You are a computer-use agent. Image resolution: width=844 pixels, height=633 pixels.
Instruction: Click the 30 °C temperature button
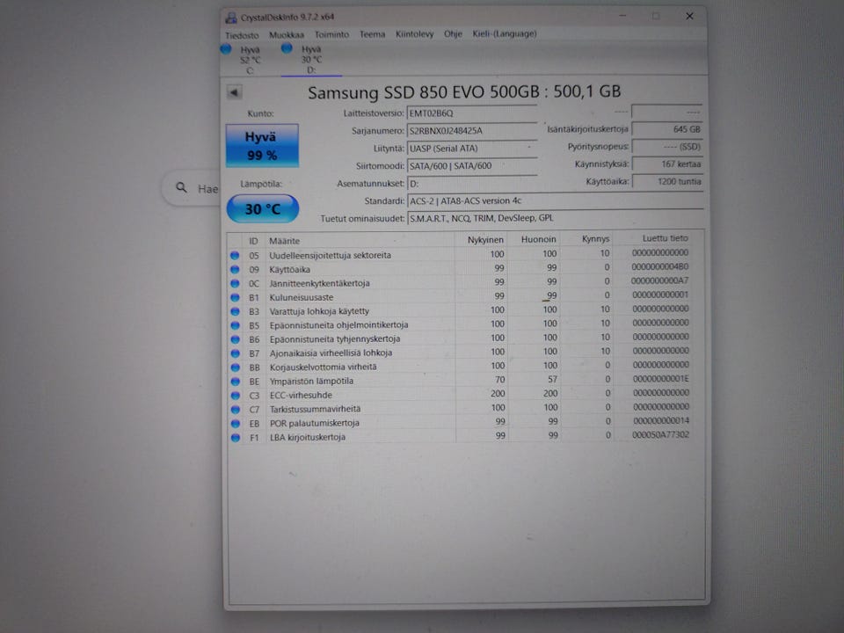tap(262, 209)
